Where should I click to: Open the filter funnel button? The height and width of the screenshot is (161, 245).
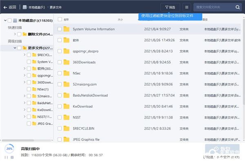click(x=170, y=7)
